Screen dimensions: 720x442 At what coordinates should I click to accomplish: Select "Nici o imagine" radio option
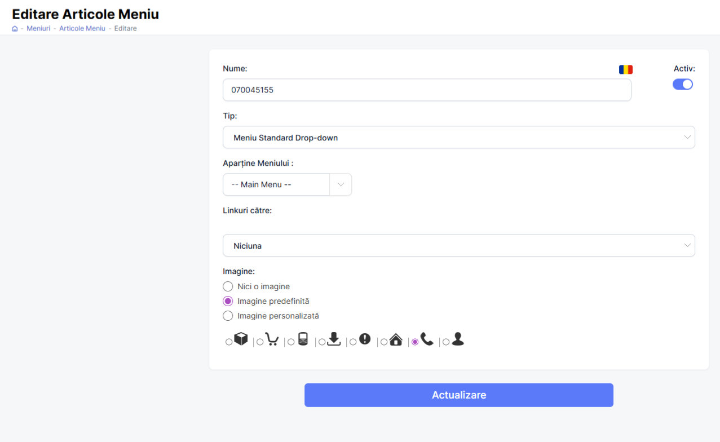228,286
